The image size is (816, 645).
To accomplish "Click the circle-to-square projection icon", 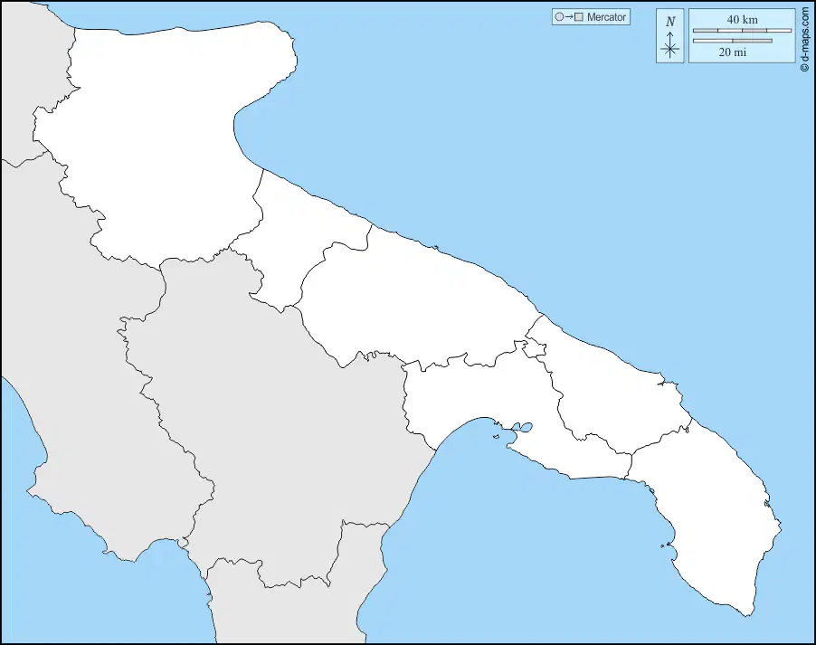I will [569, 16].
